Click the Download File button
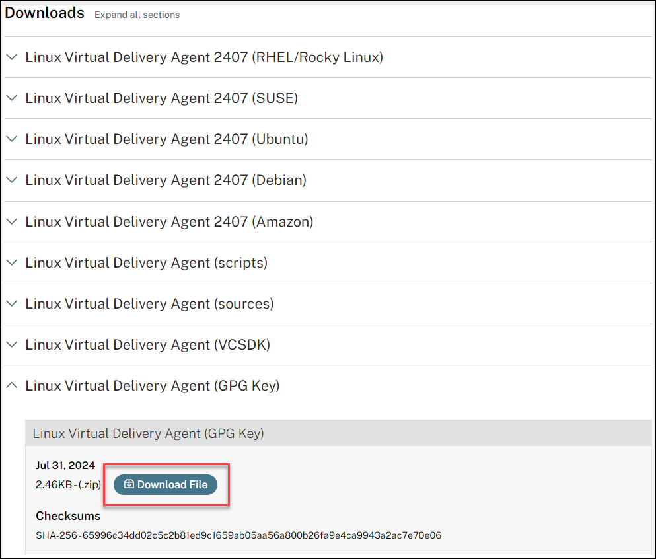 [165, 484]
